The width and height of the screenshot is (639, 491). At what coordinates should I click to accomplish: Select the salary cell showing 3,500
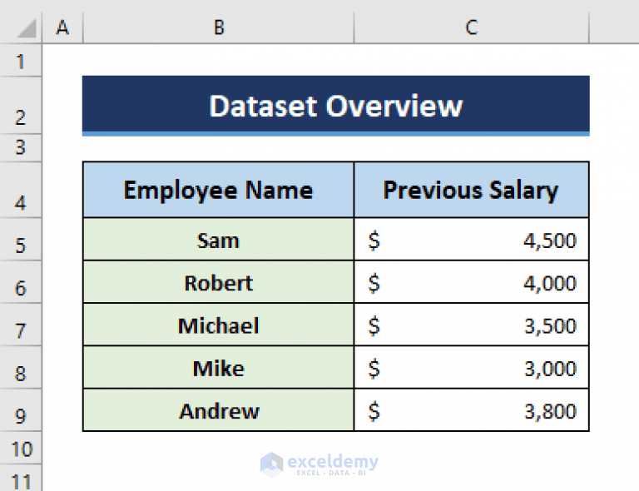click(472, 325)
